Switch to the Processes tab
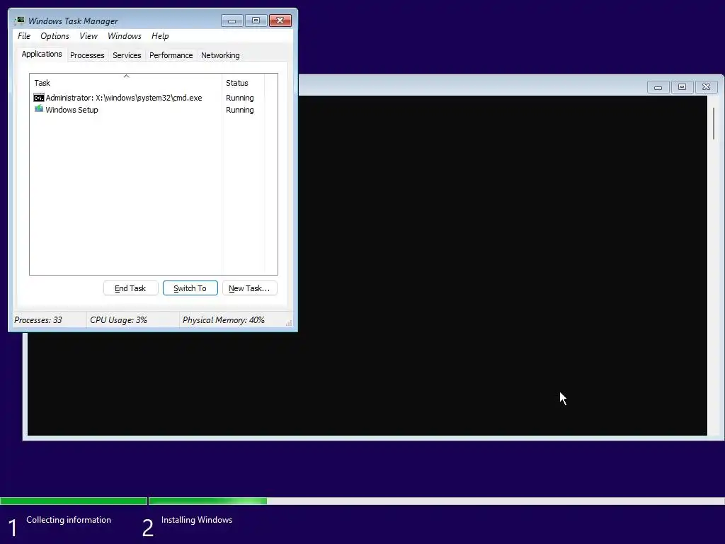Image resolution: width=725 pixels, height=544 pixels. pos(87,55)
